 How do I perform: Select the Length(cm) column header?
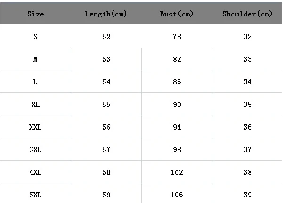point(106,14)
